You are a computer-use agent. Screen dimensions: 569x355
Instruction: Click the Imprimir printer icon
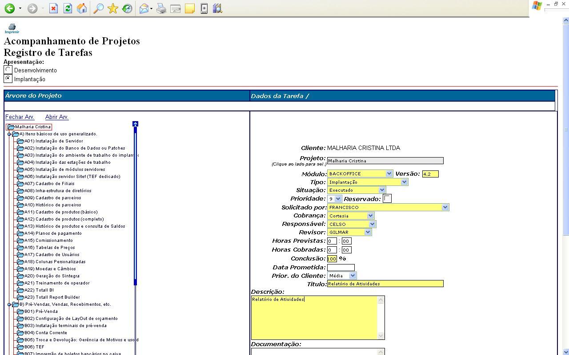[x=12, y=28]
